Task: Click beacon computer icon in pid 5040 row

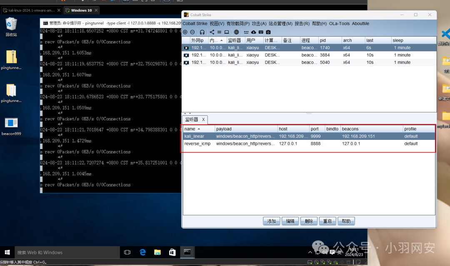Action: [x=186, y=62]
